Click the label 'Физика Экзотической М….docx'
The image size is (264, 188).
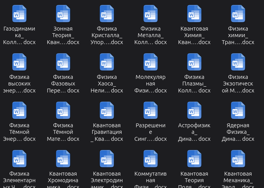[238, 84]
